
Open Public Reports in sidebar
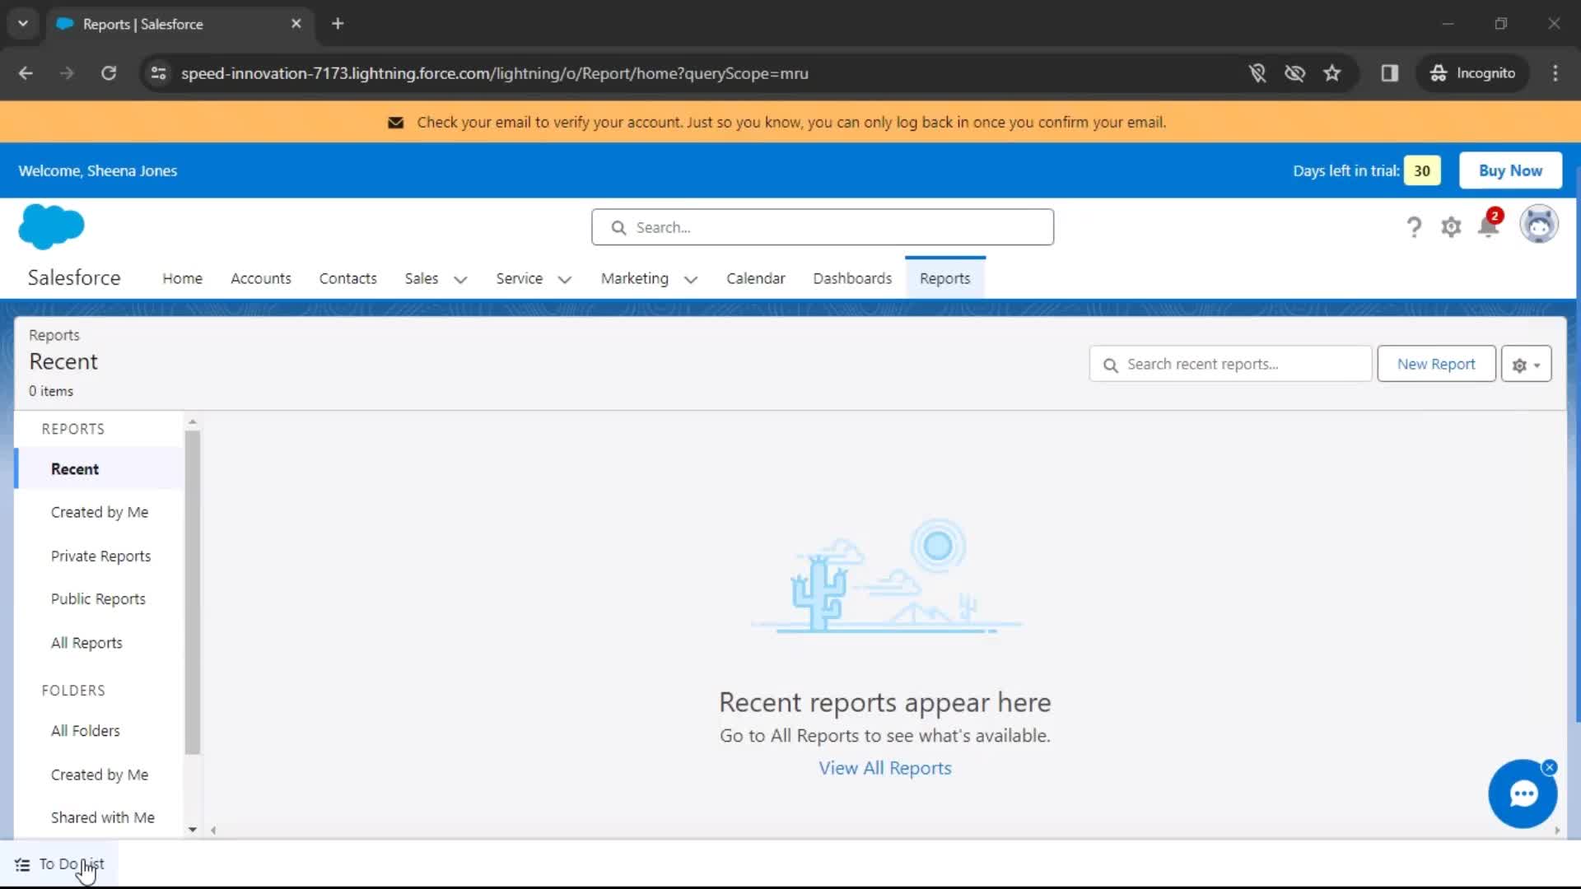coord(99,599)
